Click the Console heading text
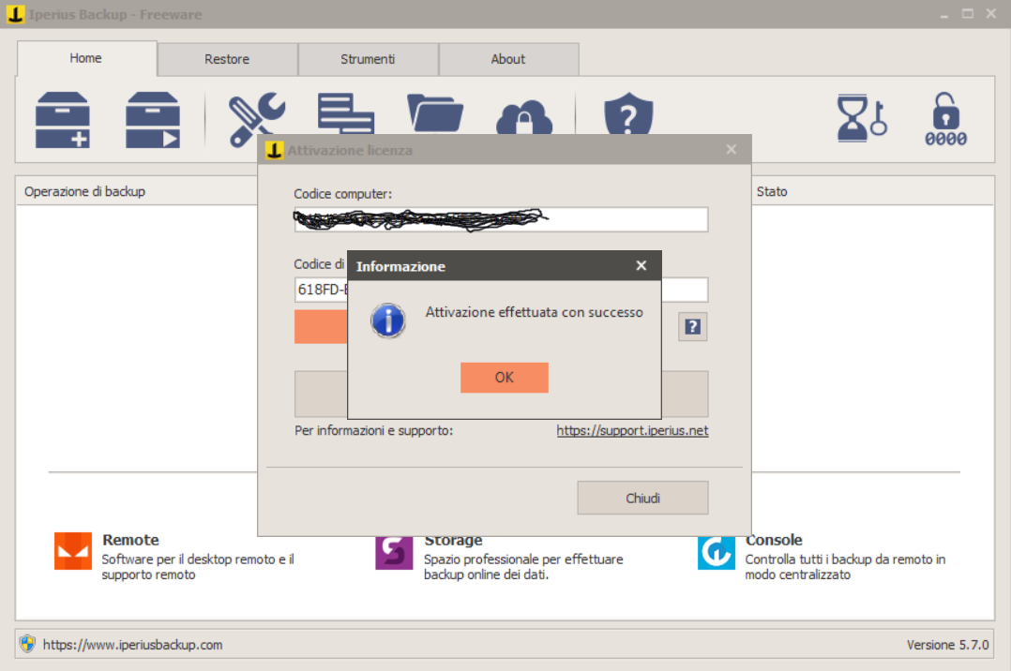Screen dimensions: 1011x671 point(774,540)
